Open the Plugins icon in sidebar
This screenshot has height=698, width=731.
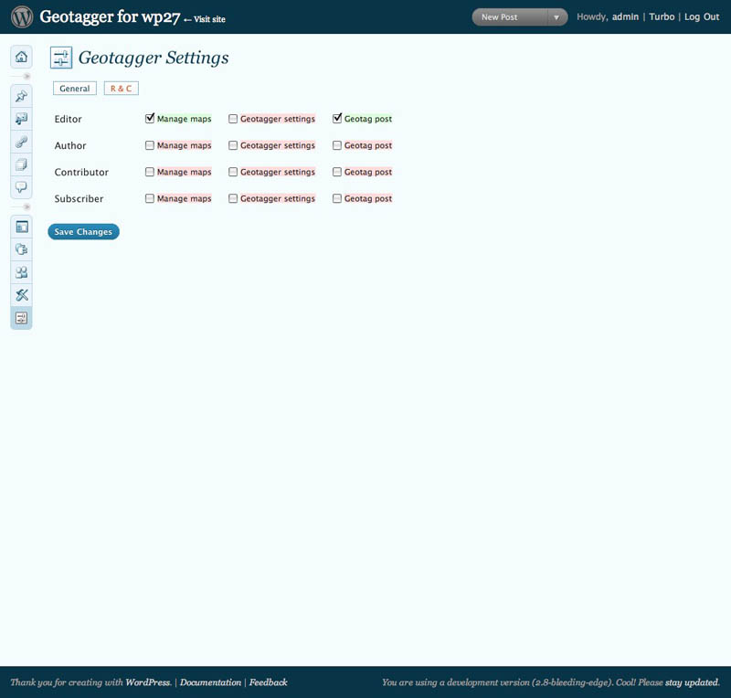(x=21, y=249)
